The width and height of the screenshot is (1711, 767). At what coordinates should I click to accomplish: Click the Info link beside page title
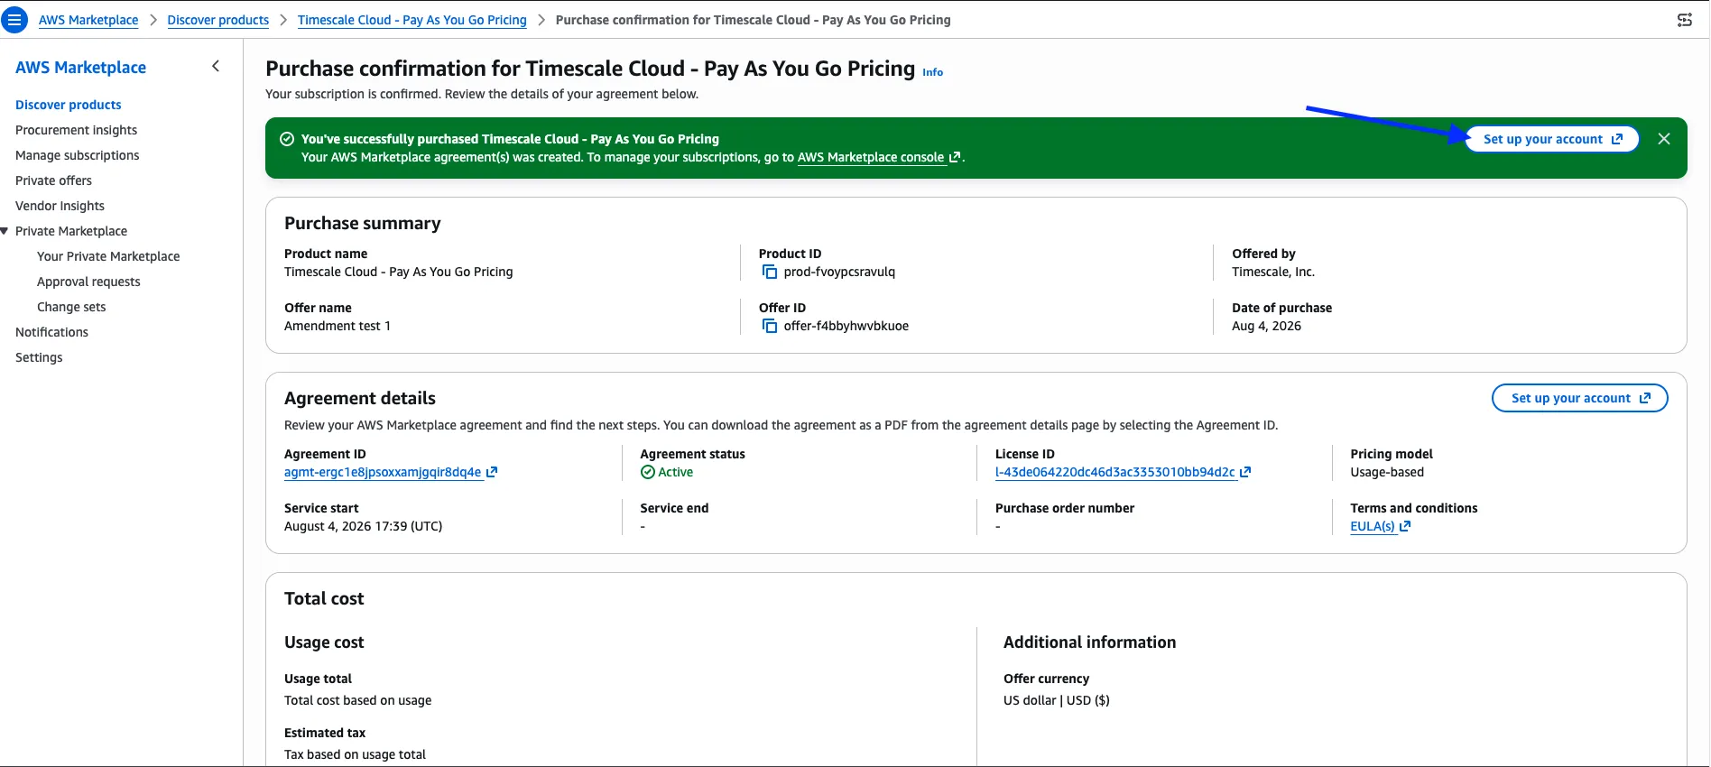tap(932, 72)
